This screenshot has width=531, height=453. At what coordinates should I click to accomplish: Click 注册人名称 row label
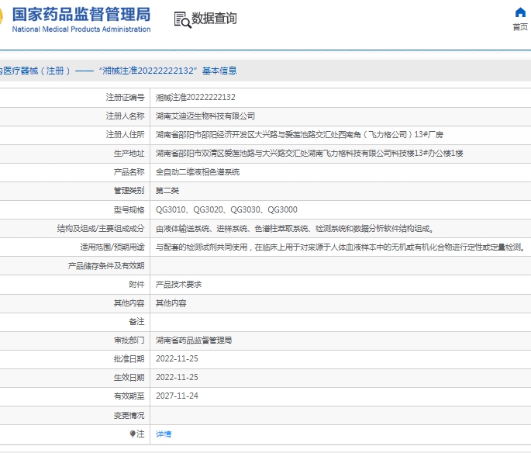[x=125, y=116]
